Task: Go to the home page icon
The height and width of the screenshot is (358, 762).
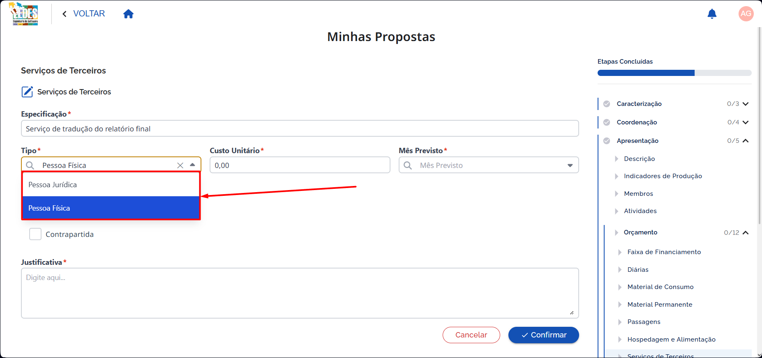Action: pyautogui.click(x=128, y=14)
